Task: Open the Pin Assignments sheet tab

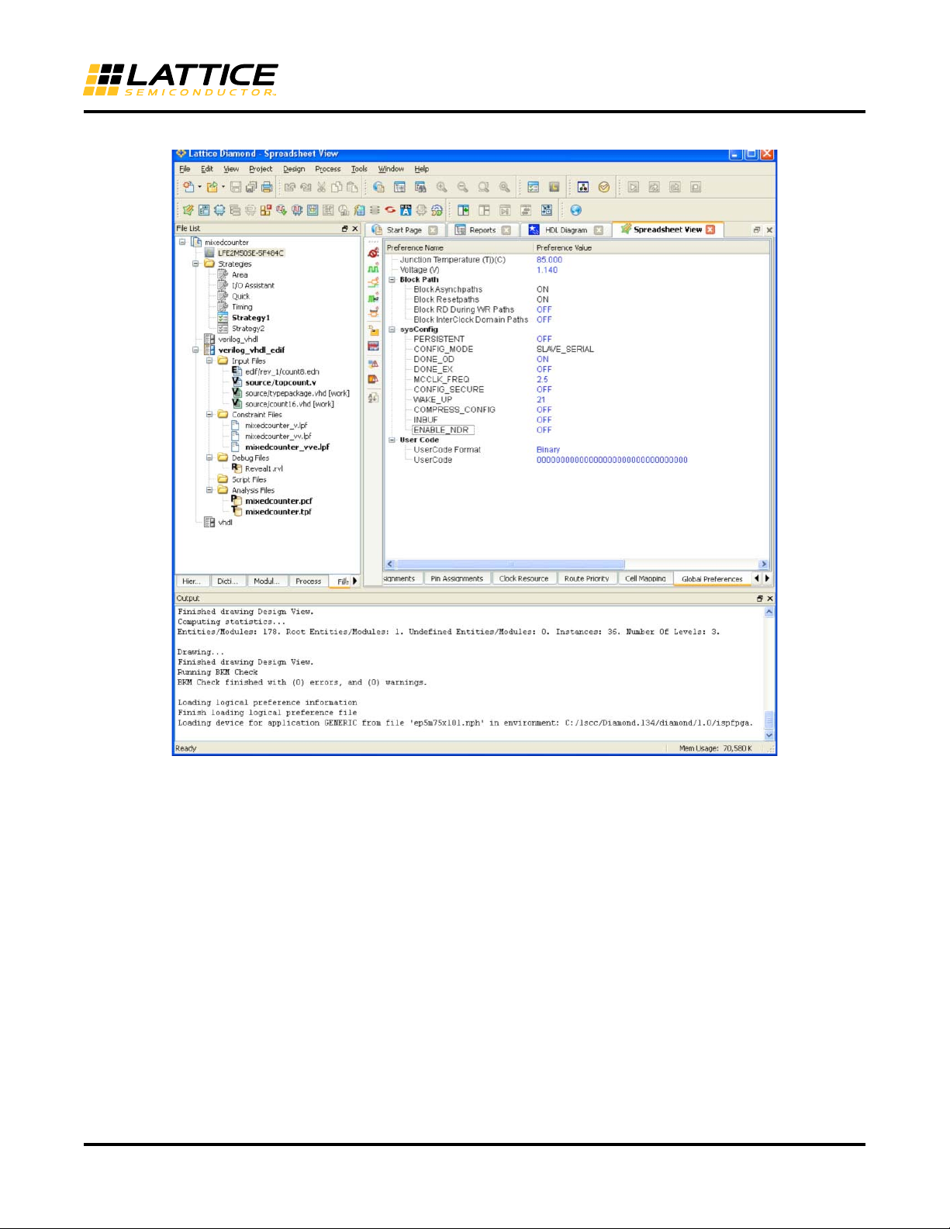Action: coord(457,578)
